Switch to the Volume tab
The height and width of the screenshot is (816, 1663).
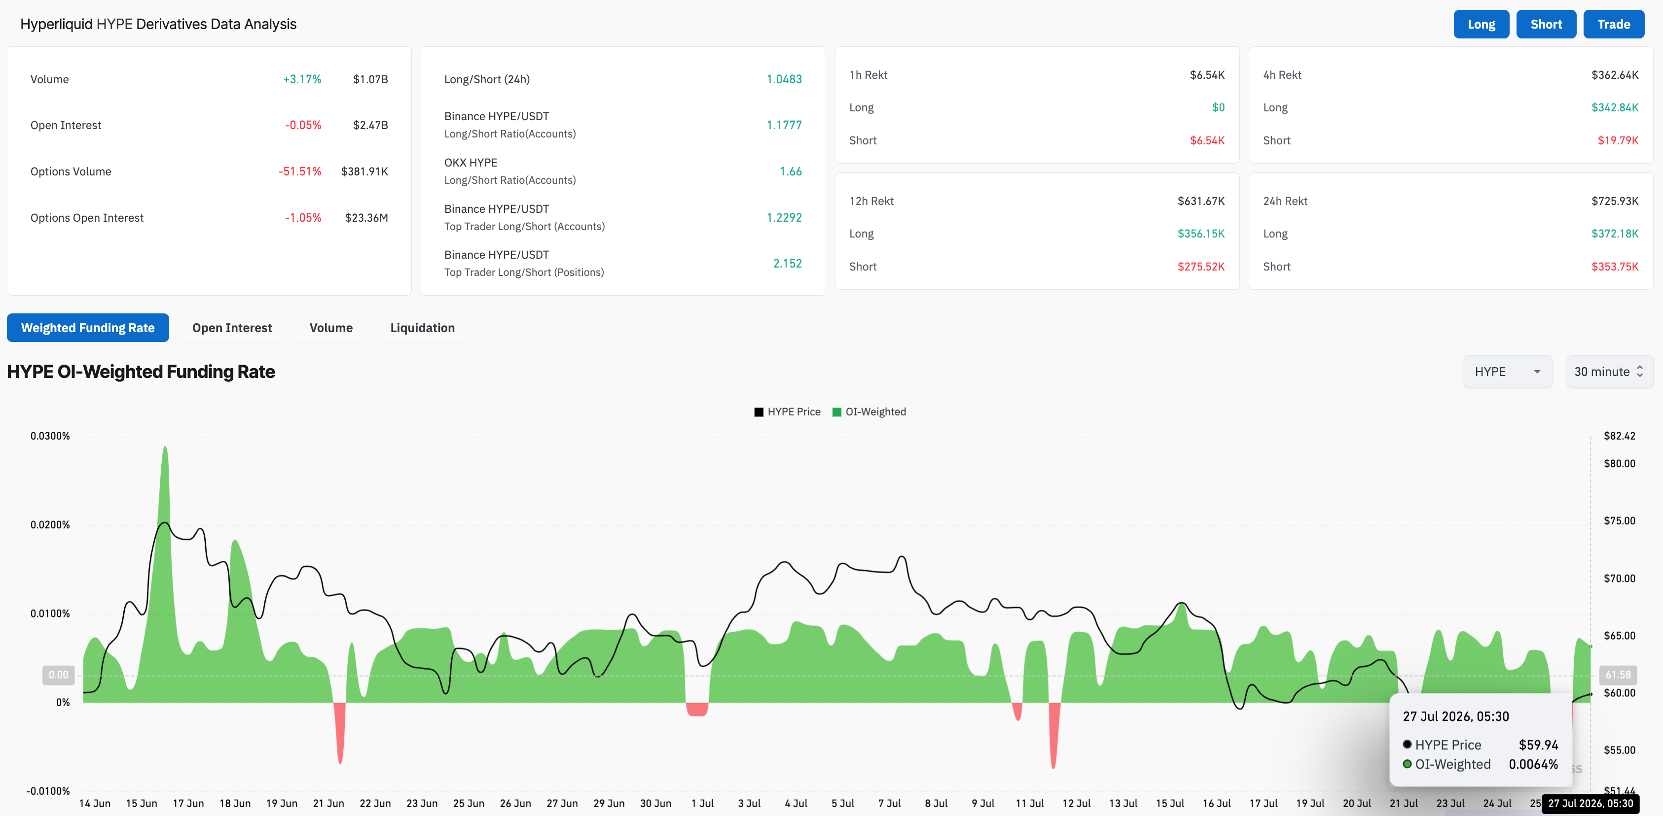coord(331,328)
